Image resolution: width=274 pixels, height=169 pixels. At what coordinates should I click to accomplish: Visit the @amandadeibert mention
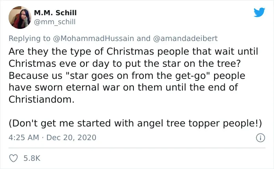pos(186,38)
